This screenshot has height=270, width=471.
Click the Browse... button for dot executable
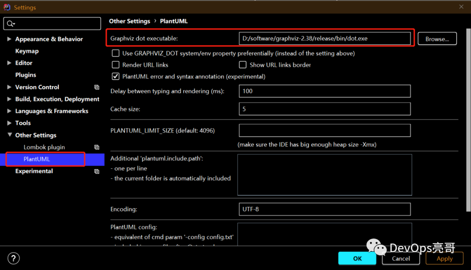pos(437,39)
